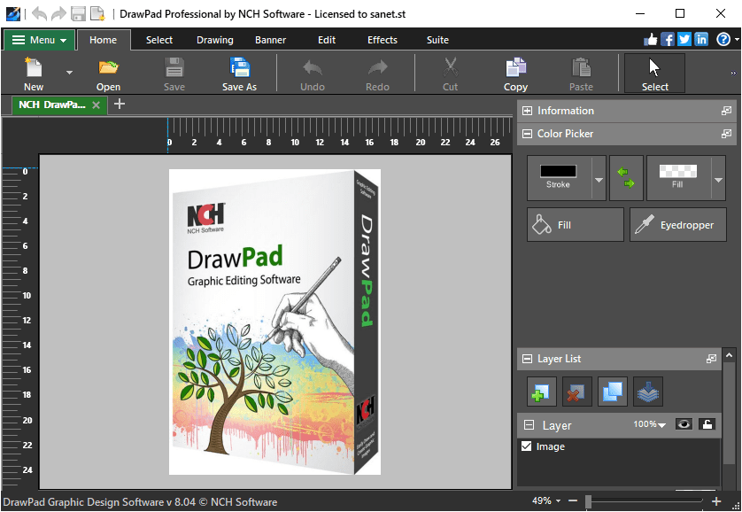Choose Save As in the toolbar
742x512 pixels.
[239, 74]
